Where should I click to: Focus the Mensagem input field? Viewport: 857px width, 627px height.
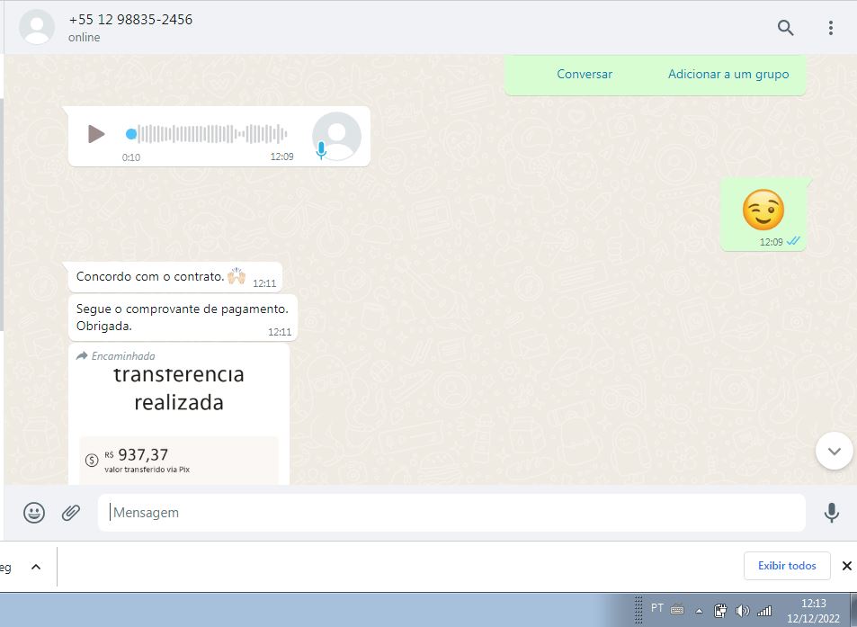click(x=451, y=513)
